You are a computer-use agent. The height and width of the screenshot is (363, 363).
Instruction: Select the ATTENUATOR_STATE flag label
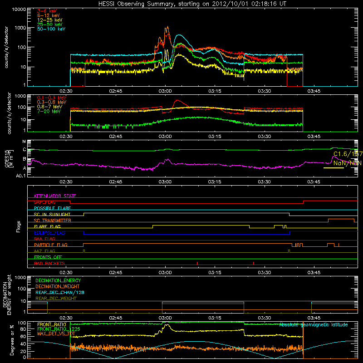[55, 196]
